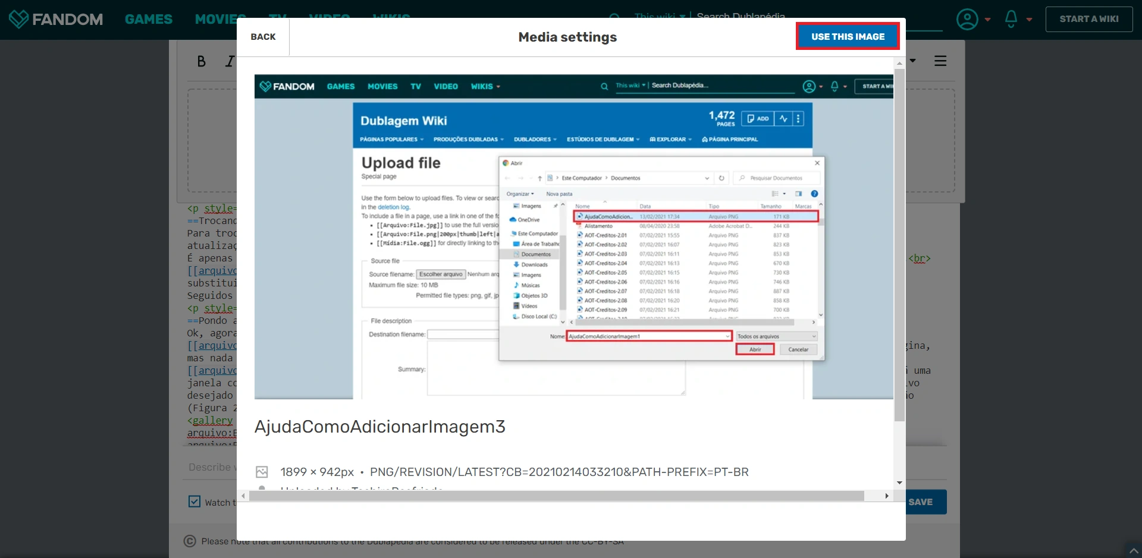Expand the editor toolbar dropdown arrow
This screenshot has width=1142, height=558.
[912, 61]
